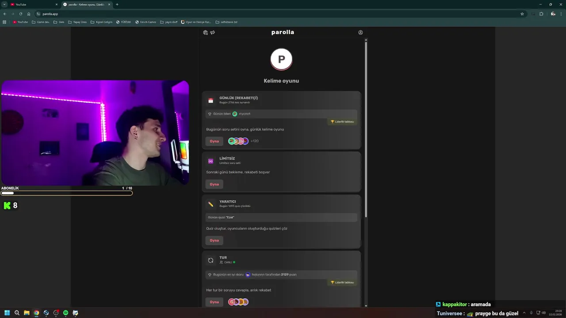Click the pencil icon of YARATICI card
The width and height of the screenshot is (566, 318).
click(210, 204)
